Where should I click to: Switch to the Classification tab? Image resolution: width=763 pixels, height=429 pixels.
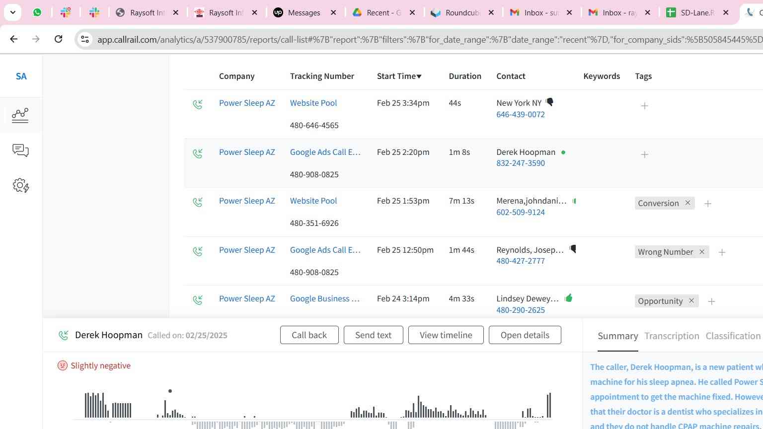pos(733,336)
